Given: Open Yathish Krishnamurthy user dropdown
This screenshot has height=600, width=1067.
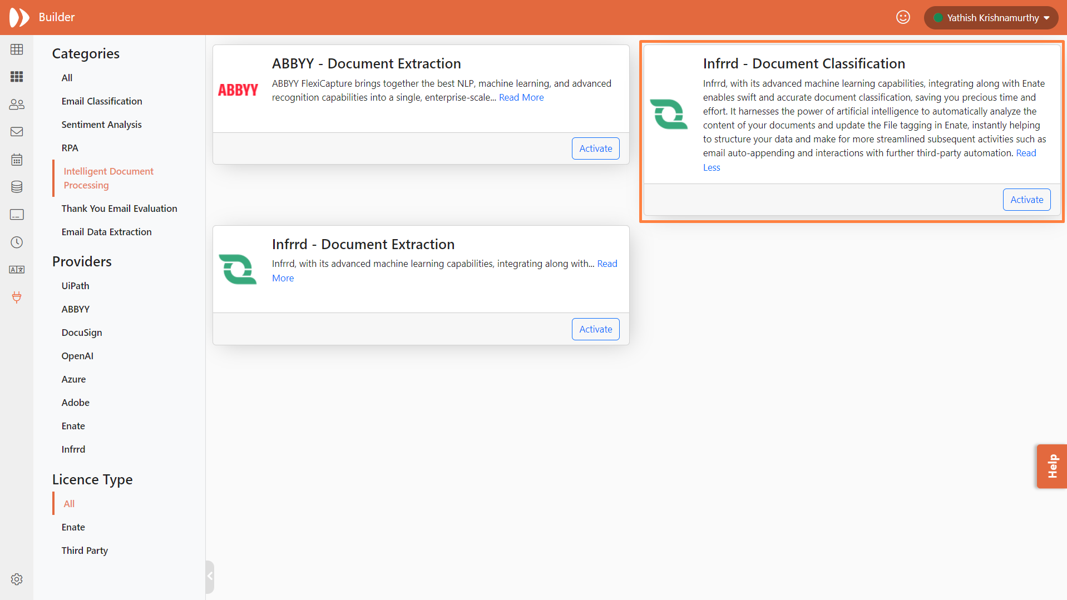Looking at the screenshot, I should pos(991,18).
